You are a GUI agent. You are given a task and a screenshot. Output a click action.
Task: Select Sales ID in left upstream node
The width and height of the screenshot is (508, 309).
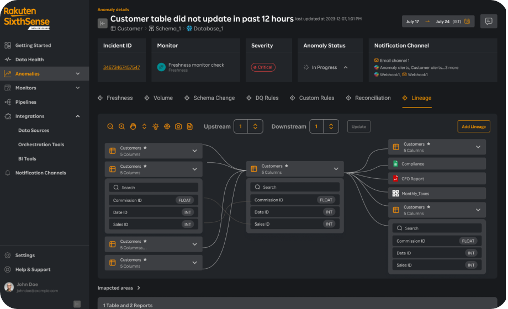pyautogui.click(x=154, y=225)
